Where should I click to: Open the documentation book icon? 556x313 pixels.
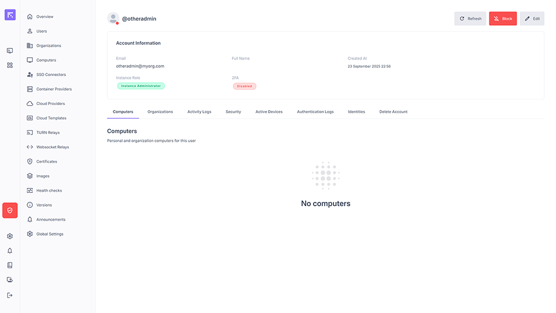pos(10,265)
